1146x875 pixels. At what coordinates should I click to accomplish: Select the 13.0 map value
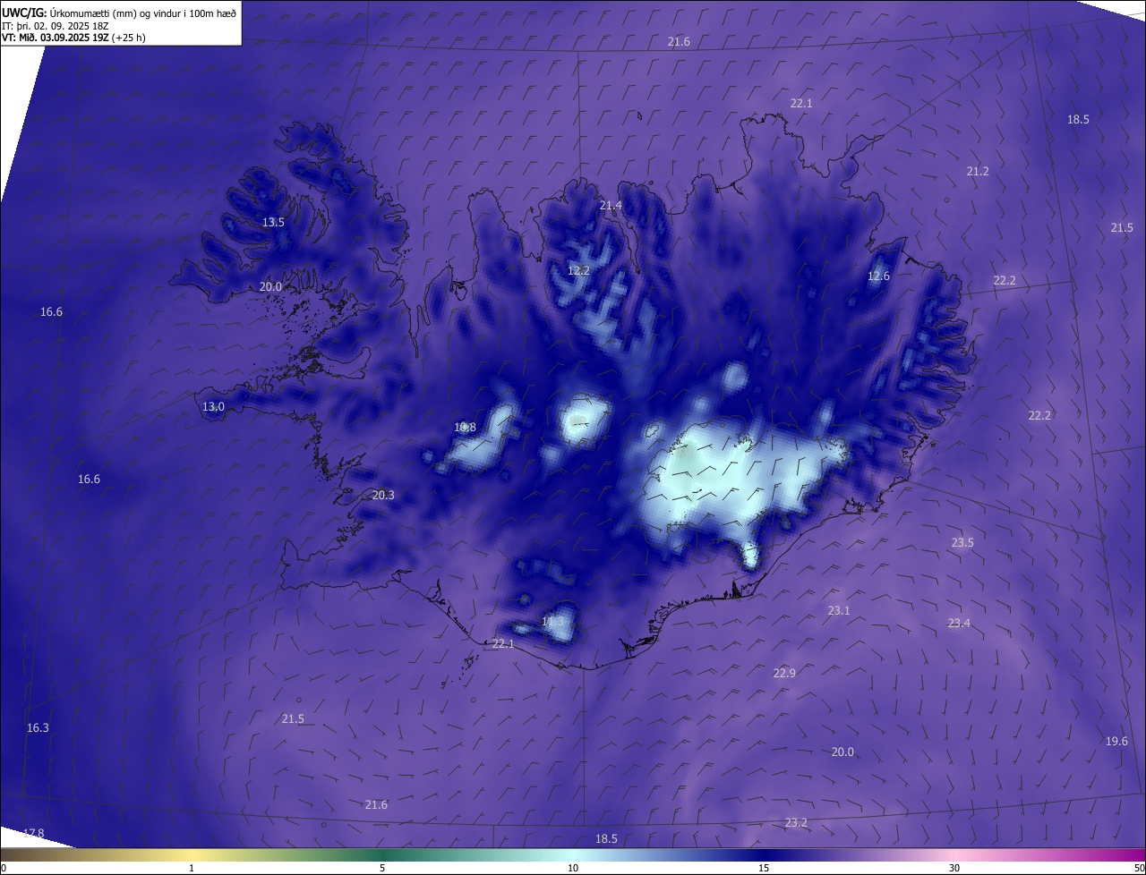pyautogui.click(x=213, y=407)
